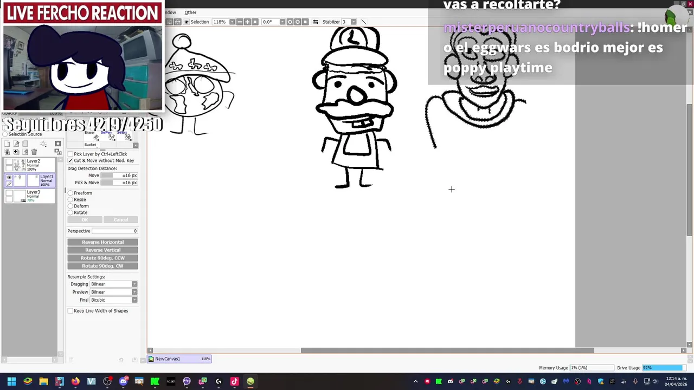Create a new normal layer
Image resolution: width=694 pixels, height=390 pixels.
[x=7, y=144]
